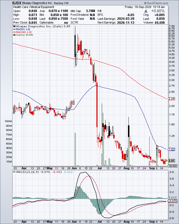This screenshot has width=179, height=224.
Task: Click the EPS value -6.65
Action: pyautogui.click(x=130, y=15)
